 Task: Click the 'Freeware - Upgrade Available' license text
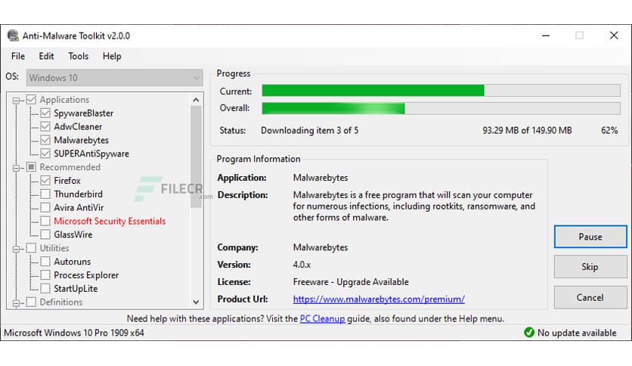point(351,282)
